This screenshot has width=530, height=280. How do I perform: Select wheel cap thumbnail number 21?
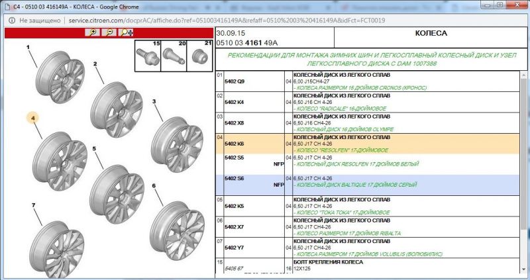[197, 55]
